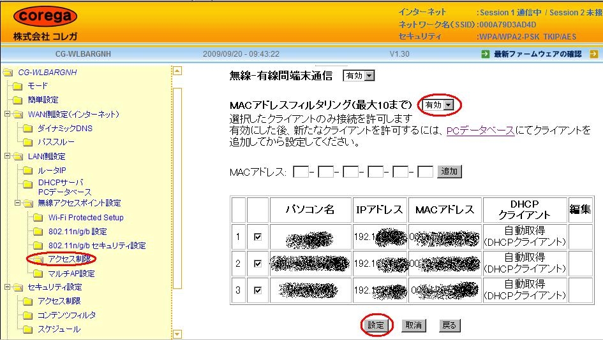Open the モード tree item
The width and height of the screenshot is (603, 340).
pos(37,86)
